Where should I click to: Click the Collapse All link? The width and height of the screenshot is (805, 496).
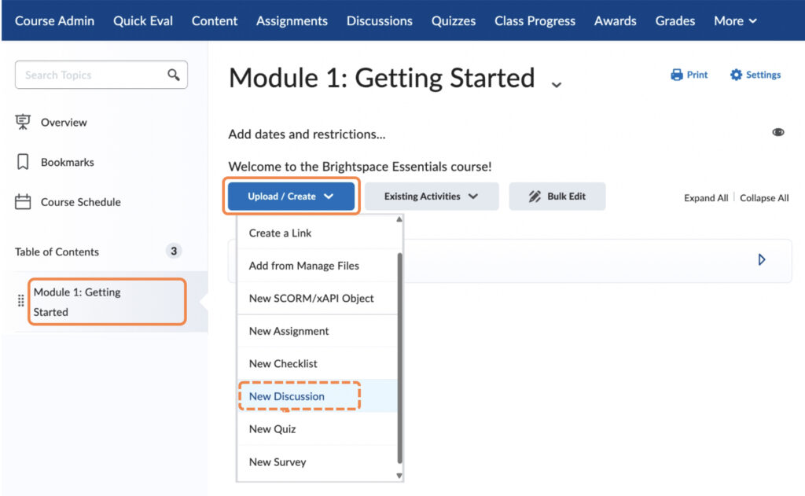click(763, 197)
